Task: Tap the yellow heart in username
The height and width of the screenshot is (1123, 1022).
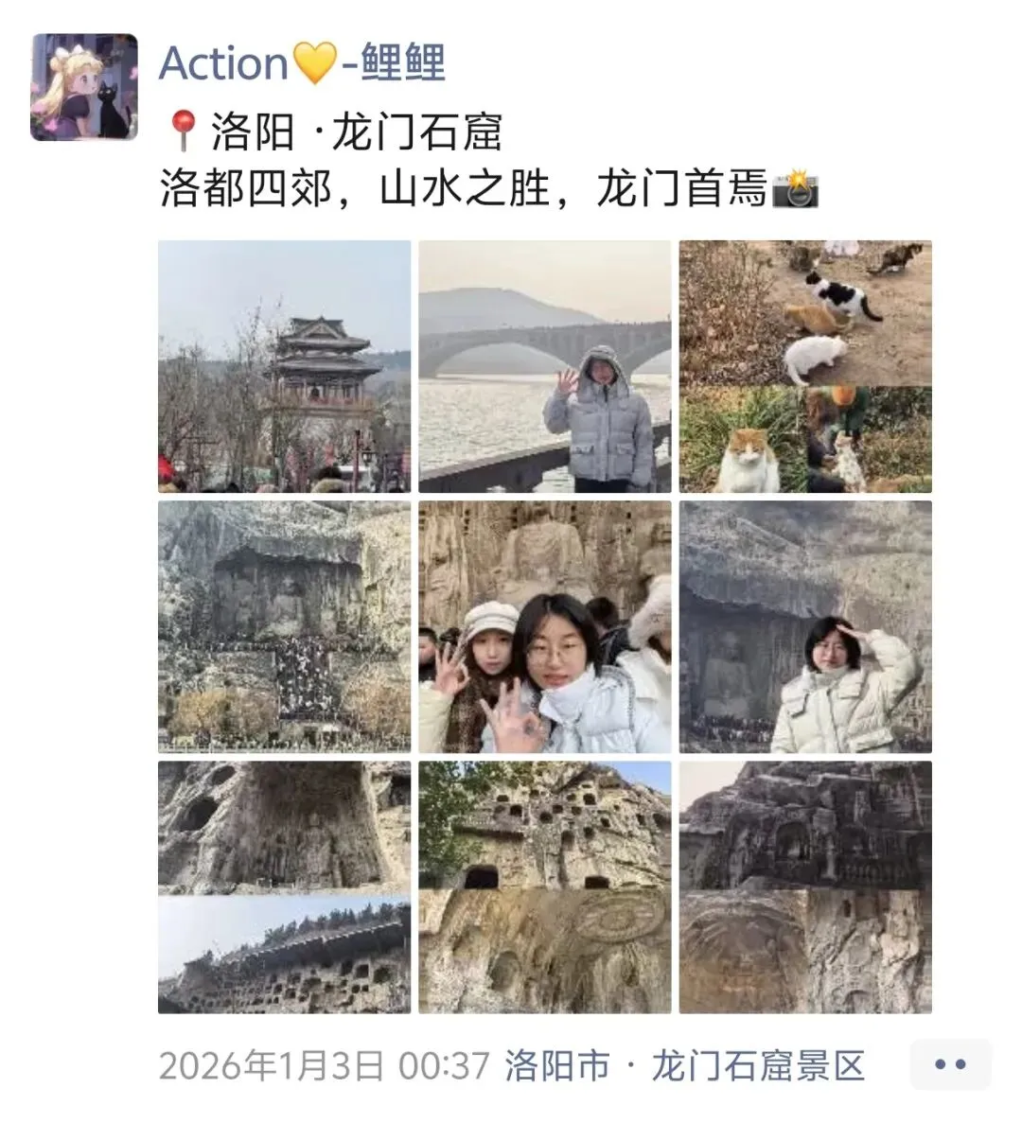Action: (315, 63)
